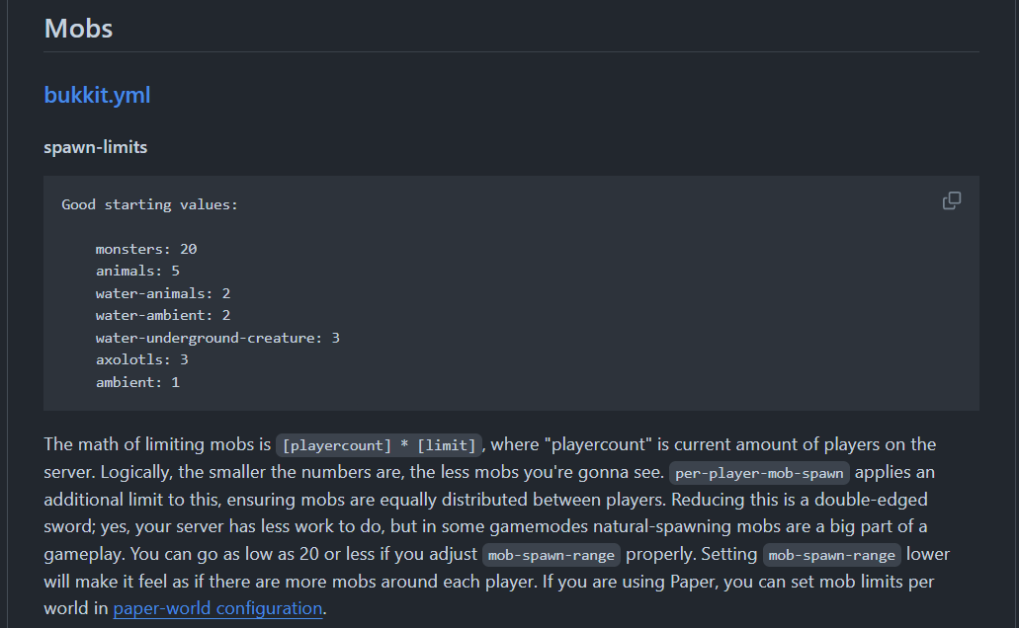The height and width of the screenshot is (628, 1019).
Task: Click the 'monsters: 20' code line
Action: point(146,249)
